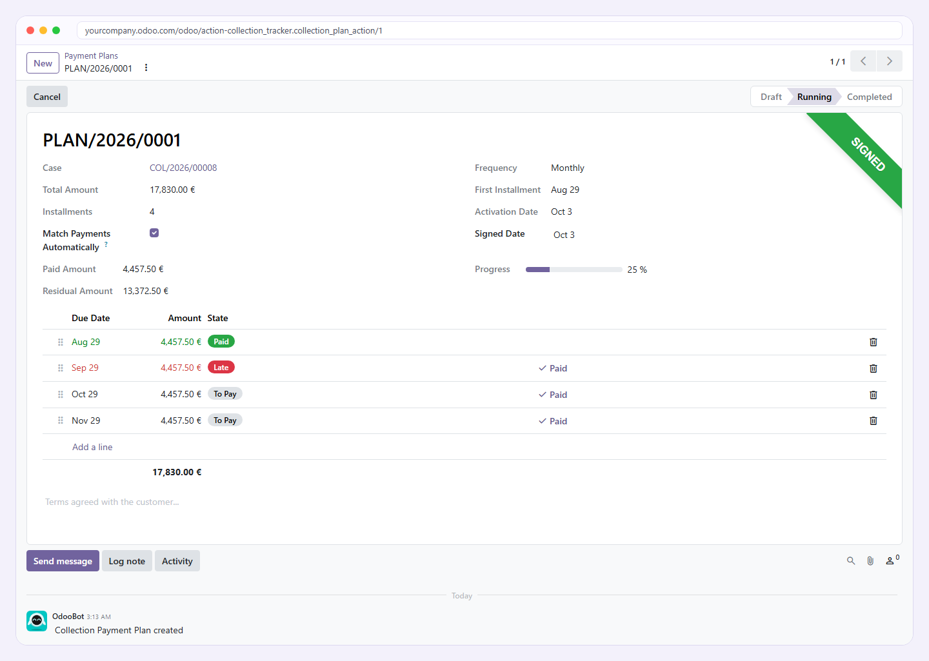
Task: Click Send message in chatter
Action: tap(63, 561)
